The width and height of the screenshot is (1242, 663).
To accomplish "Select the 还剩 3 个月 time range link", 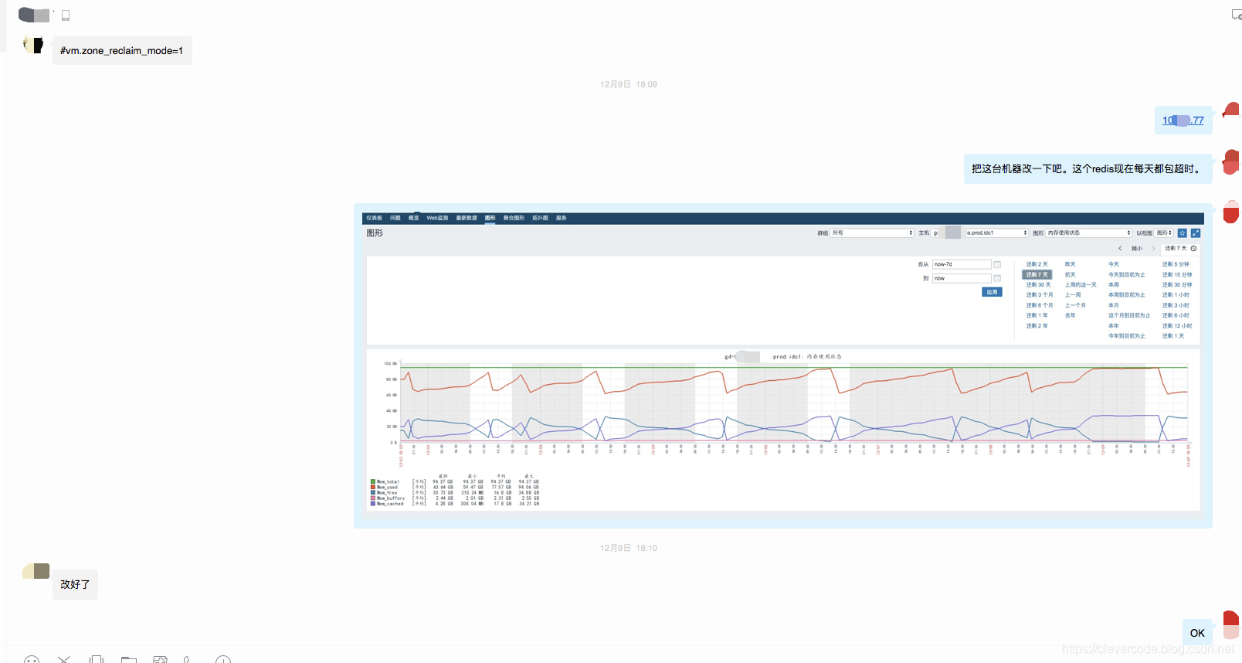I will pos(1040,295).
